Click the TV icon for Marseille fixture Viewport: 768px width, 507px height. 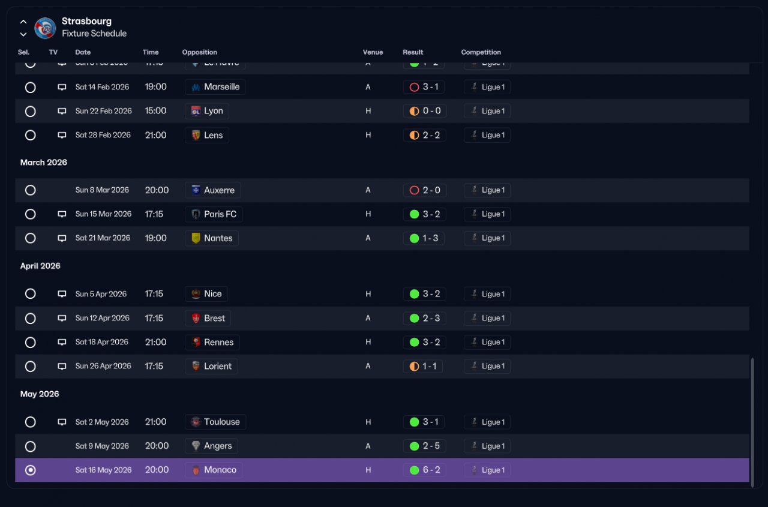[62, 87]
